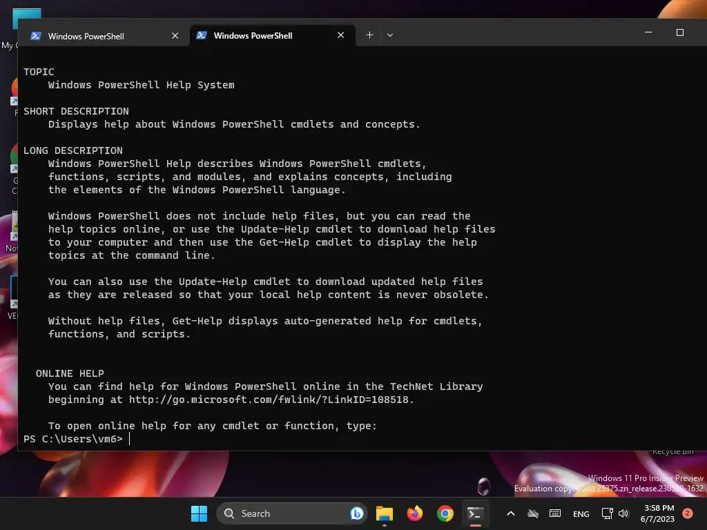Close the active second PowerShell tab
This screenshot has width=707, height=530.
click(x=341, y=35)
